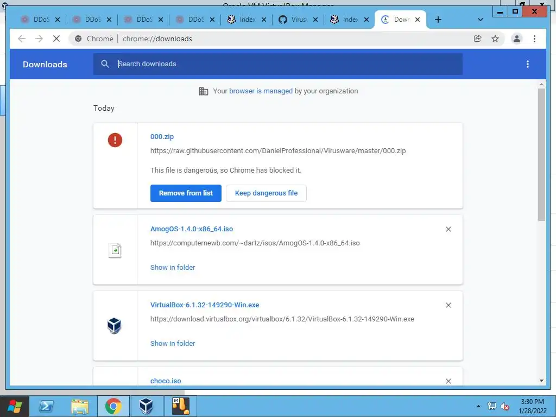This screenshot has height=417, width=556.
Task: Switch to the fourth DDoS tab
Action: click(191, 20)
